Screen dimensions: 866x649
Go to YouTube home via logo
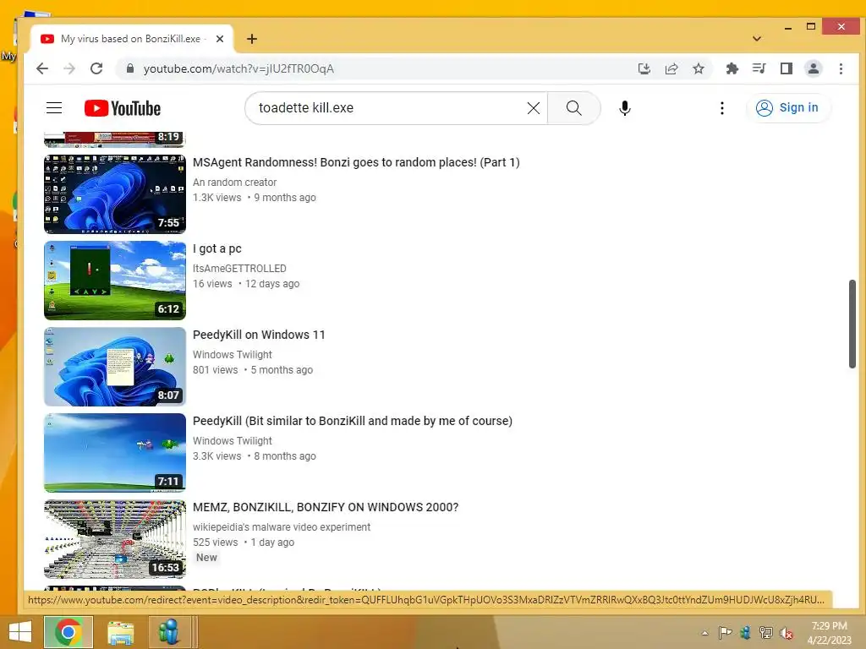coord(123,108)
